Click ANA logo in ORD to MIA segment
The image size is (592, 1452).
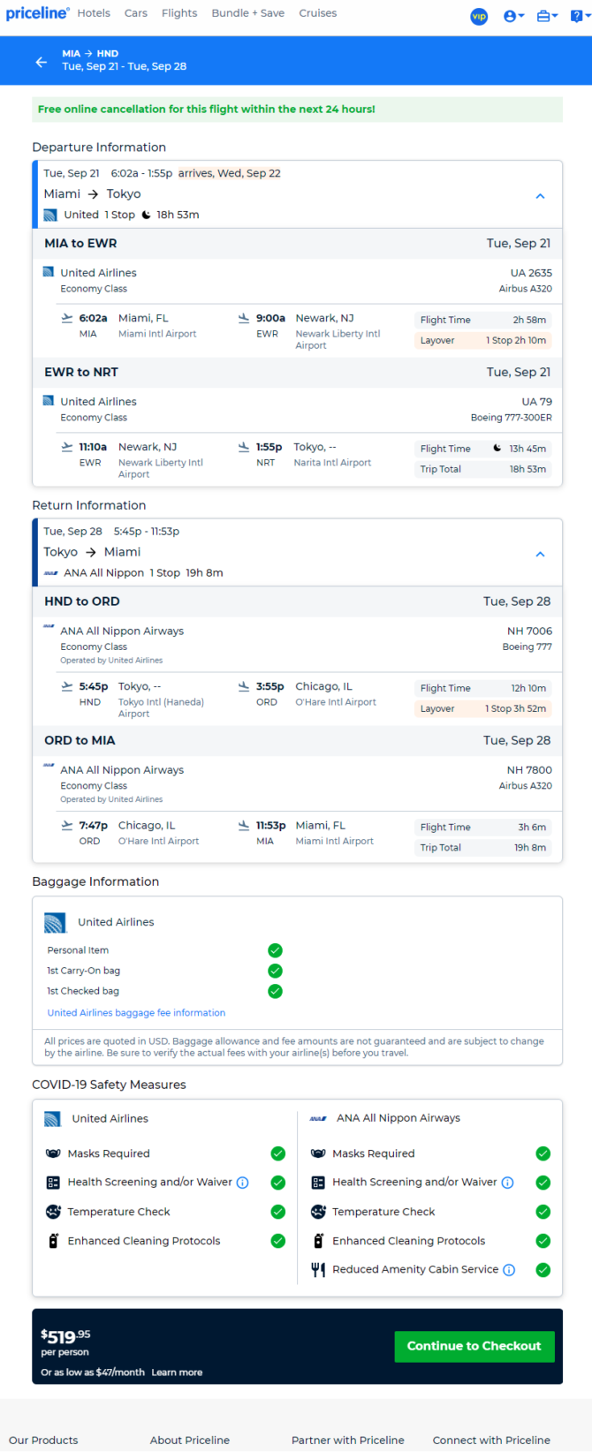(x=49, y=765)
